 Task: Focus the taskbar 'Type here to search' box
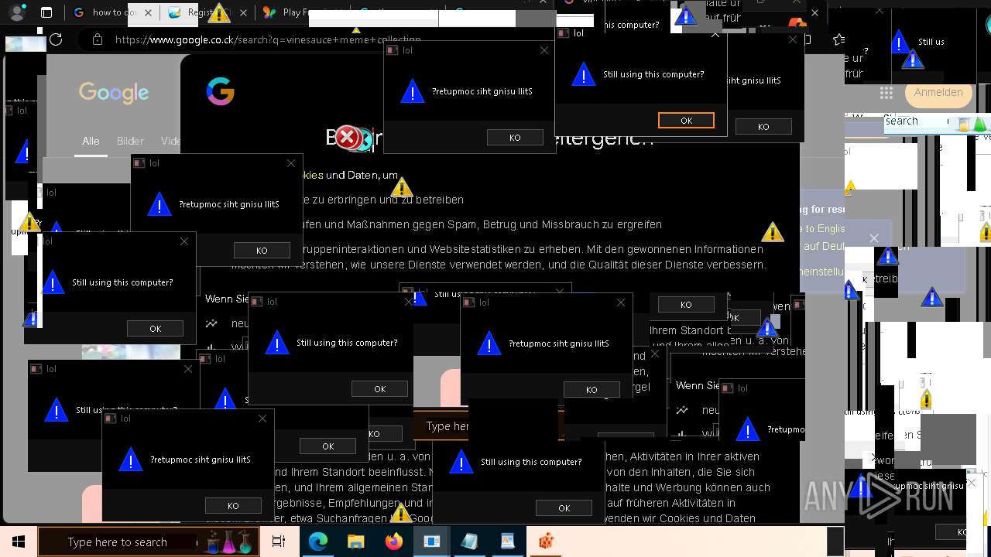[x=147, y=542]
